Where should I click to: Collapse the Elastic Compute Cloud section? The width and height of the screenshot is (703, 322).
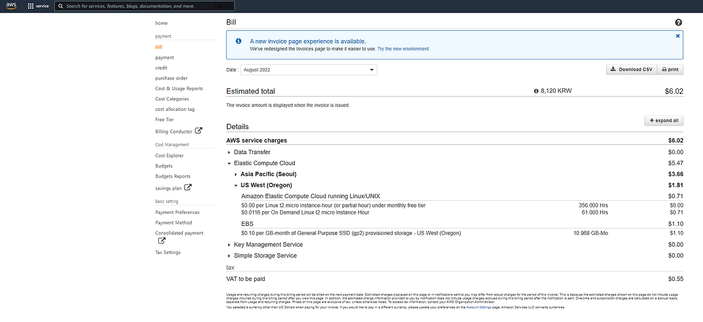click(x=229, y=163)
